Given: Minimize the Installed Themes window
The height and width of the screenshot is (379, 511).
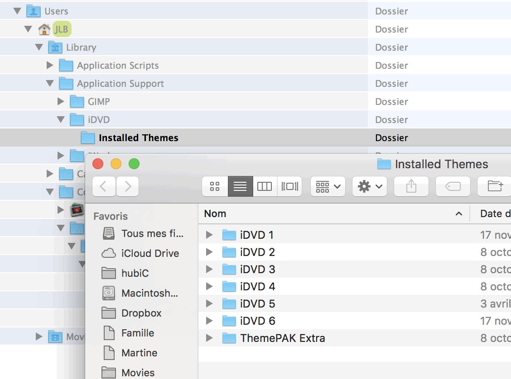Looking at the screenshot, I should [x=116, y=164].
